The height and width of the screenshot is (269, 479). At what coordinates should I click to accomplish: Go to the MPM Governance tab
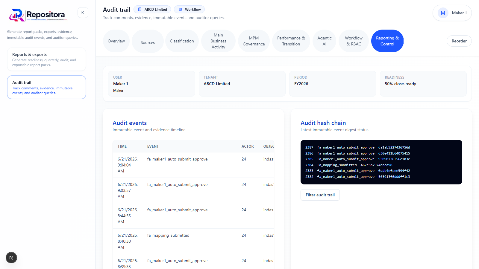(254, 41)
